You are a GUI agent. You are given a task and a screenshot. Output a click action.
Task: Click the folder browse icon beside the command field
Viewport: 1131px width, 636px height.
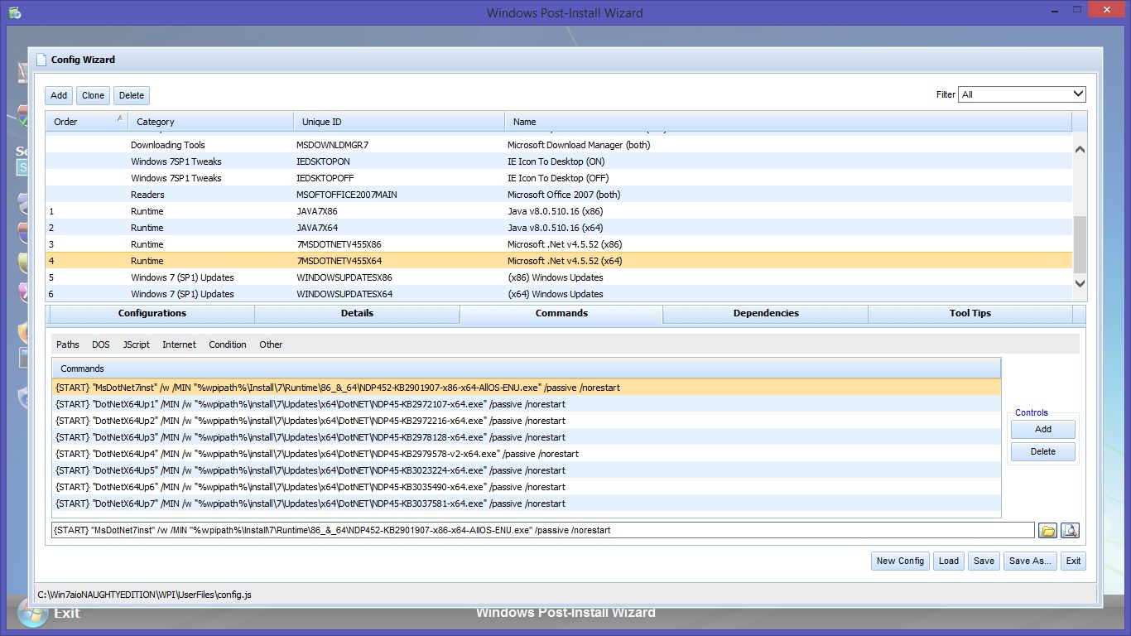click(x=1048, y=531)
